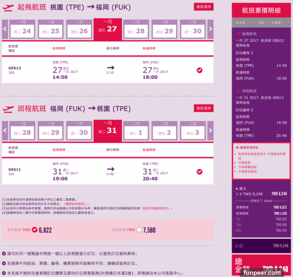Image resolution: width=293 pixels, height=277 pixels.
Task: Click 重新選擇 button for departure flight
Action: click(x=203, y=7)
